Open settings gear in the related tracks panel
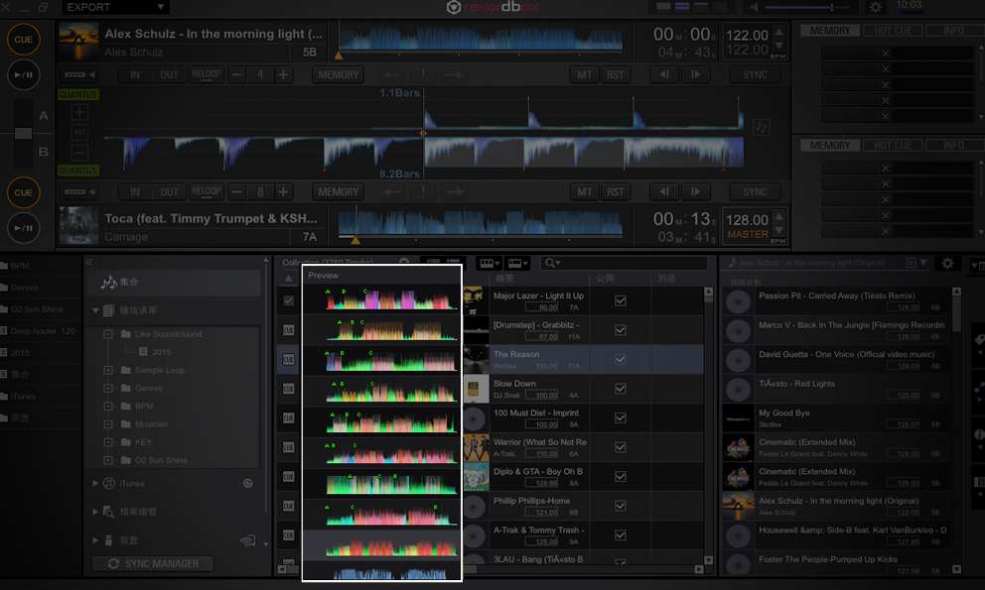985x590 pixels. coord(947,263)
